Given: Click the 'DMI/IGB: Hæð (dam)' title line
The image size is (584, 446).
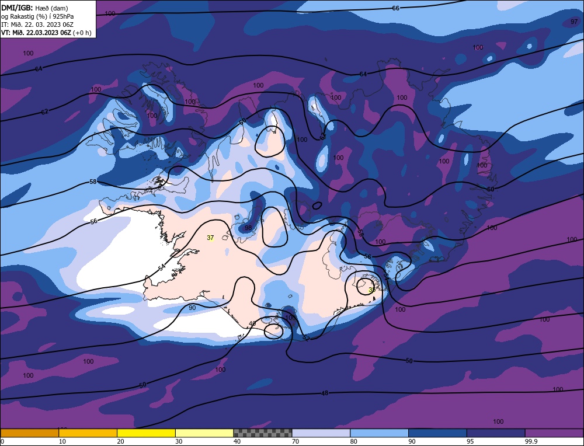Looking at the screenshot, I should coord(34,8).
